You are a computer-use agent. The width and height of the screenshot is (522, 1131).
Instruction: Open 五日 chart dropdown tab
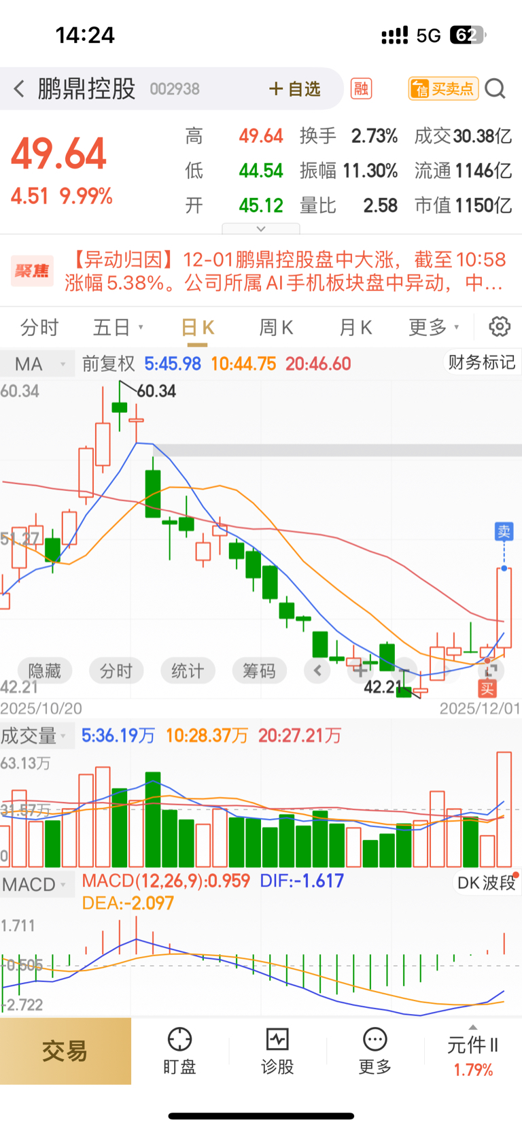click(x=118, y=327)
